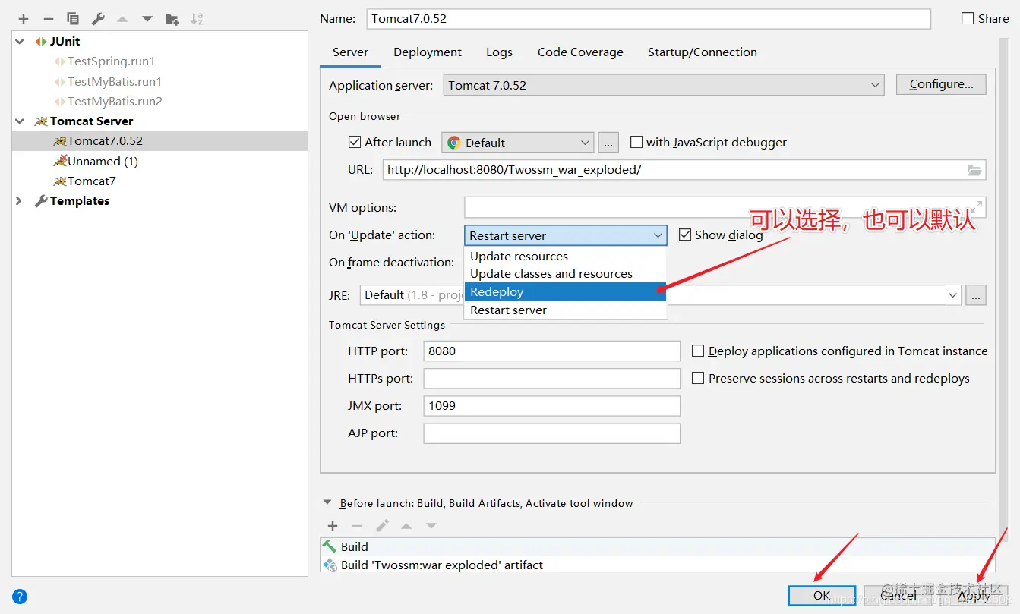Enable with JavaScript debugger checkbox

636,142
